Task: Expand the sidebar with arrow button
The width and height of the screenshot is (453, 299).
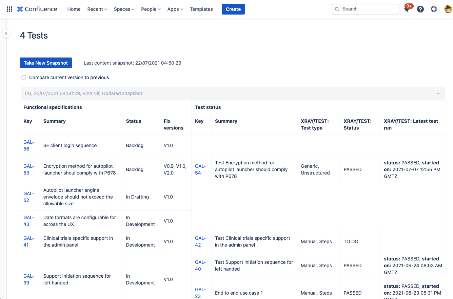Action: click(x=6, y=33)
